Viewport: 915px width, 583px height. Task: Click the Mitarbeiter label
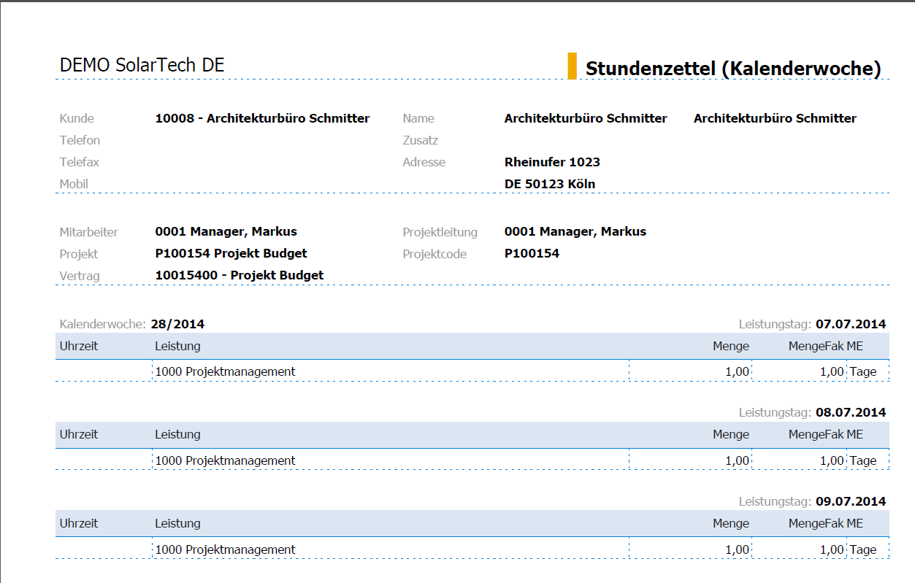[88, 232]
